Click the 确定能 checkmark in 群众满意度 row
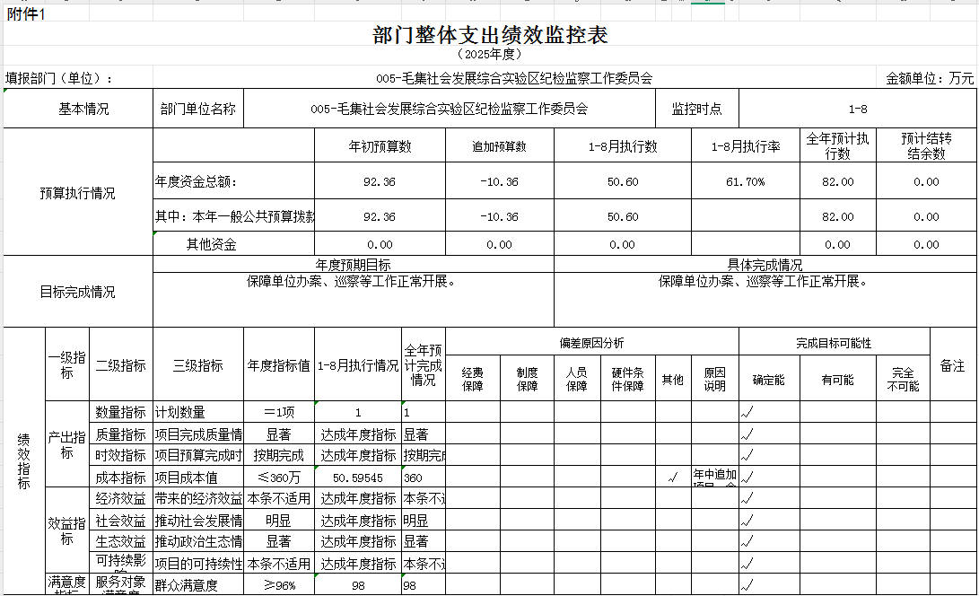Viewport: 979px width, 596px height. coord(747,586)
